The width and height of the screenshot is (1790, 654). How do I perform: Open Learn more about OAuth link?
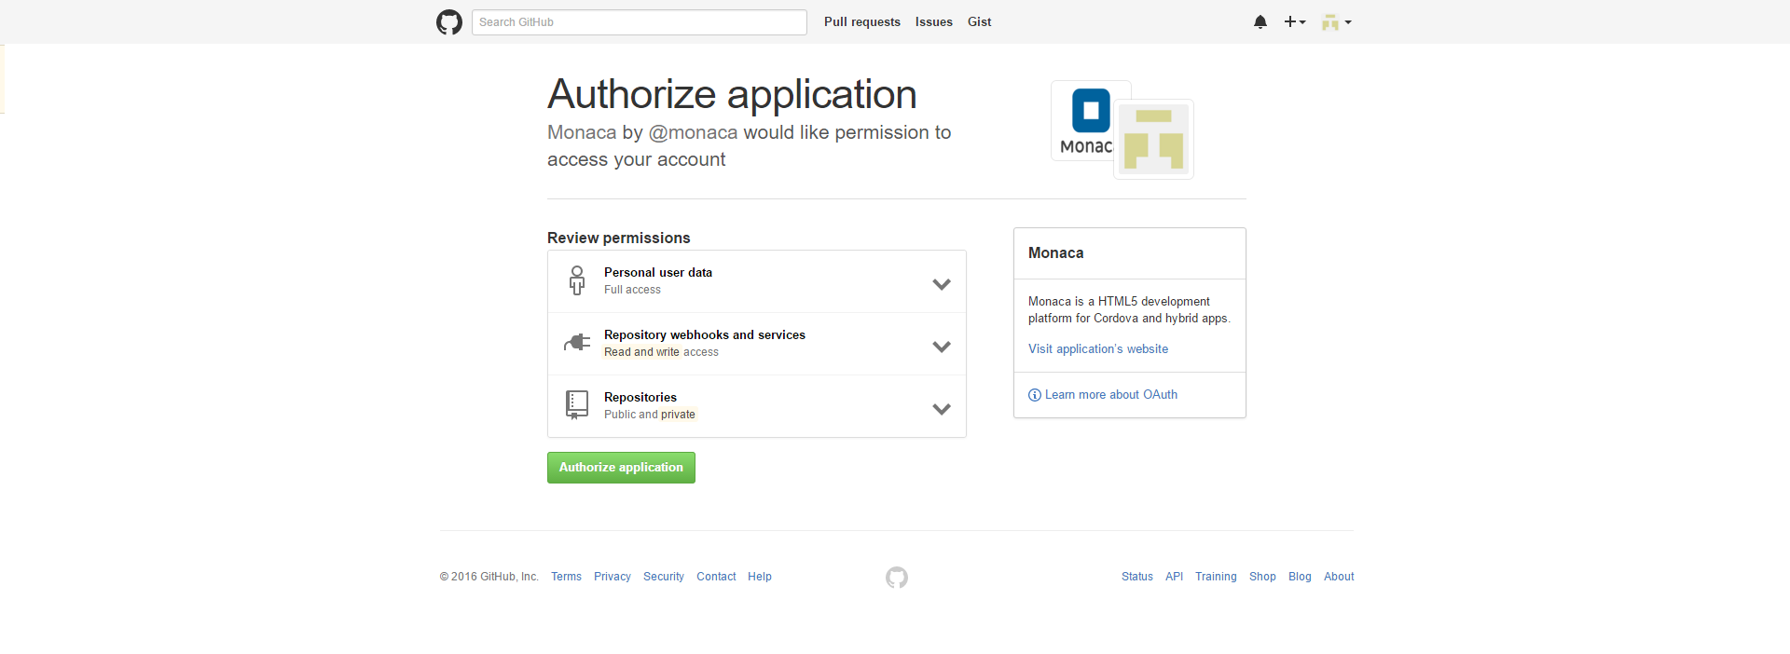pyautogui.click(x=1110, y=395)
